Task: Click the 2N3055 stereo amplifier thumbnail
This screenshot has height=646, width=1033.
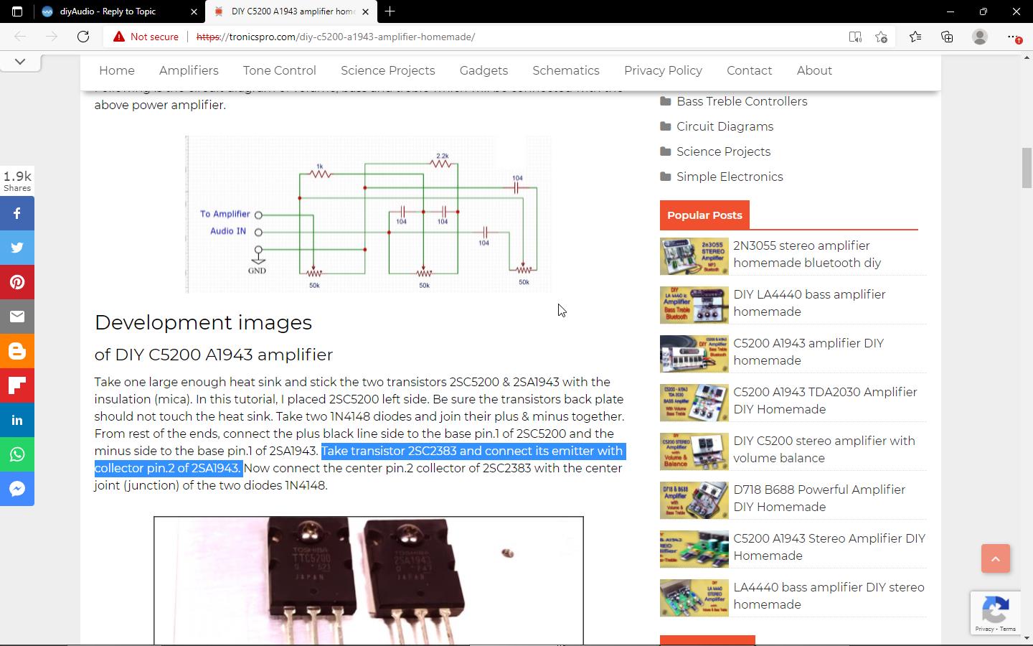Action: coord(694,256)
